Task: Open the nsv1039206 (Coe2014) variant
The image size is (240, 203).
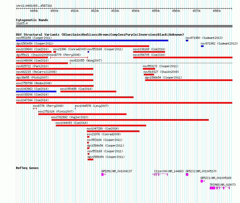Action: click(32, 94)
